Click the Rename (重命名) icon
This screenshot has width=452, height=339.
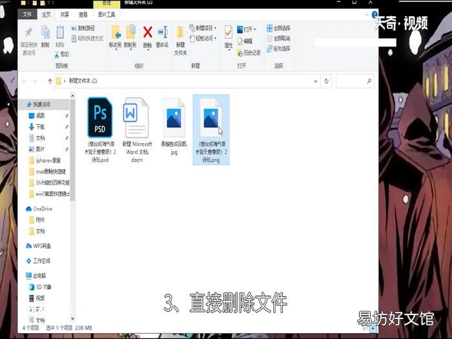click(x=163, y=32)
